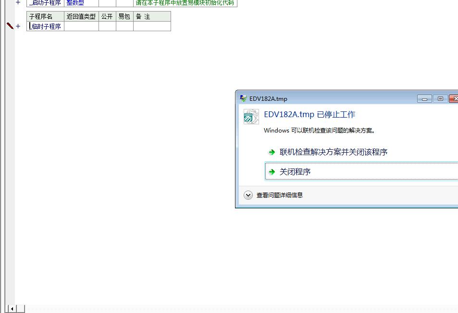Screen dimensions: 458x313
Task: Toggle the 易包 cell for _临时子程序
Action: [124, 26]
